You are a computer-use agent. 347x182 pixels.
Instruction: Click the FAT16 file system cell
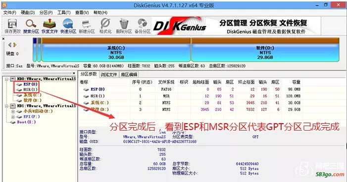(166, 90)
